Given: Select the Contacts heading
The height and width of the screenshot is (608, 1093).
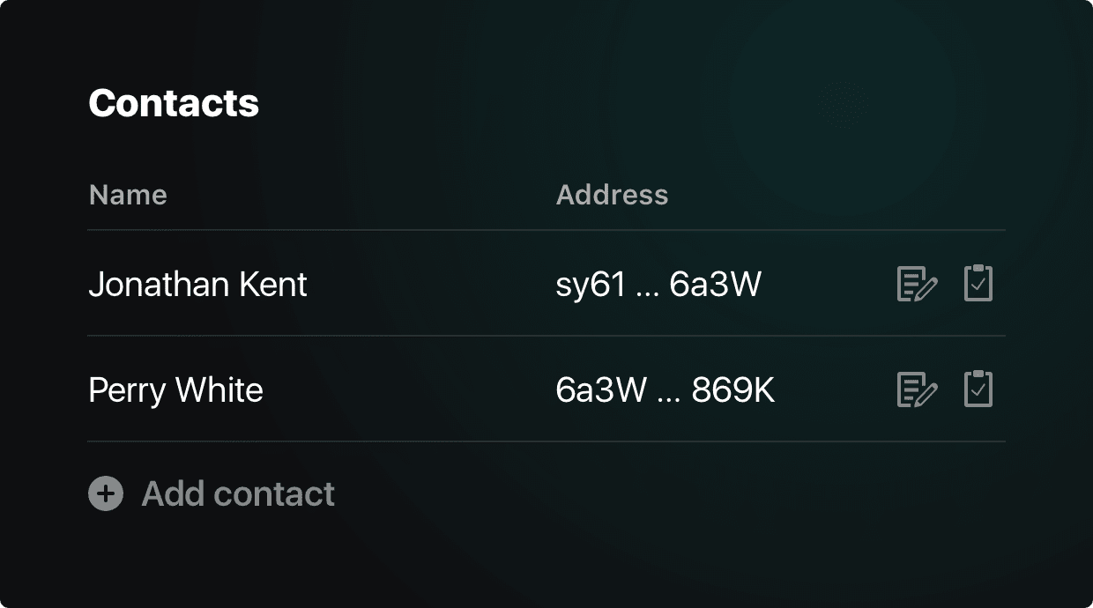Looking at the screenshot, I should pos(173,103).
